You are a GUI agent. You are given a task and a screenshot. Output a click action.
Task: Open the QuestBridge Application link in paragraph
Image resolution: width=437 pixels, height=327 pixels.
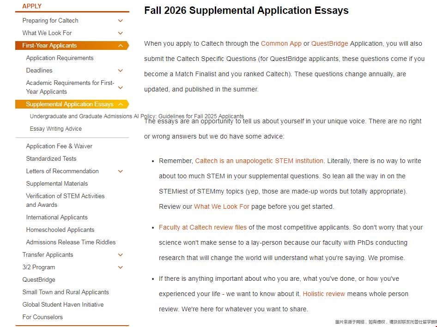point(329,44)
